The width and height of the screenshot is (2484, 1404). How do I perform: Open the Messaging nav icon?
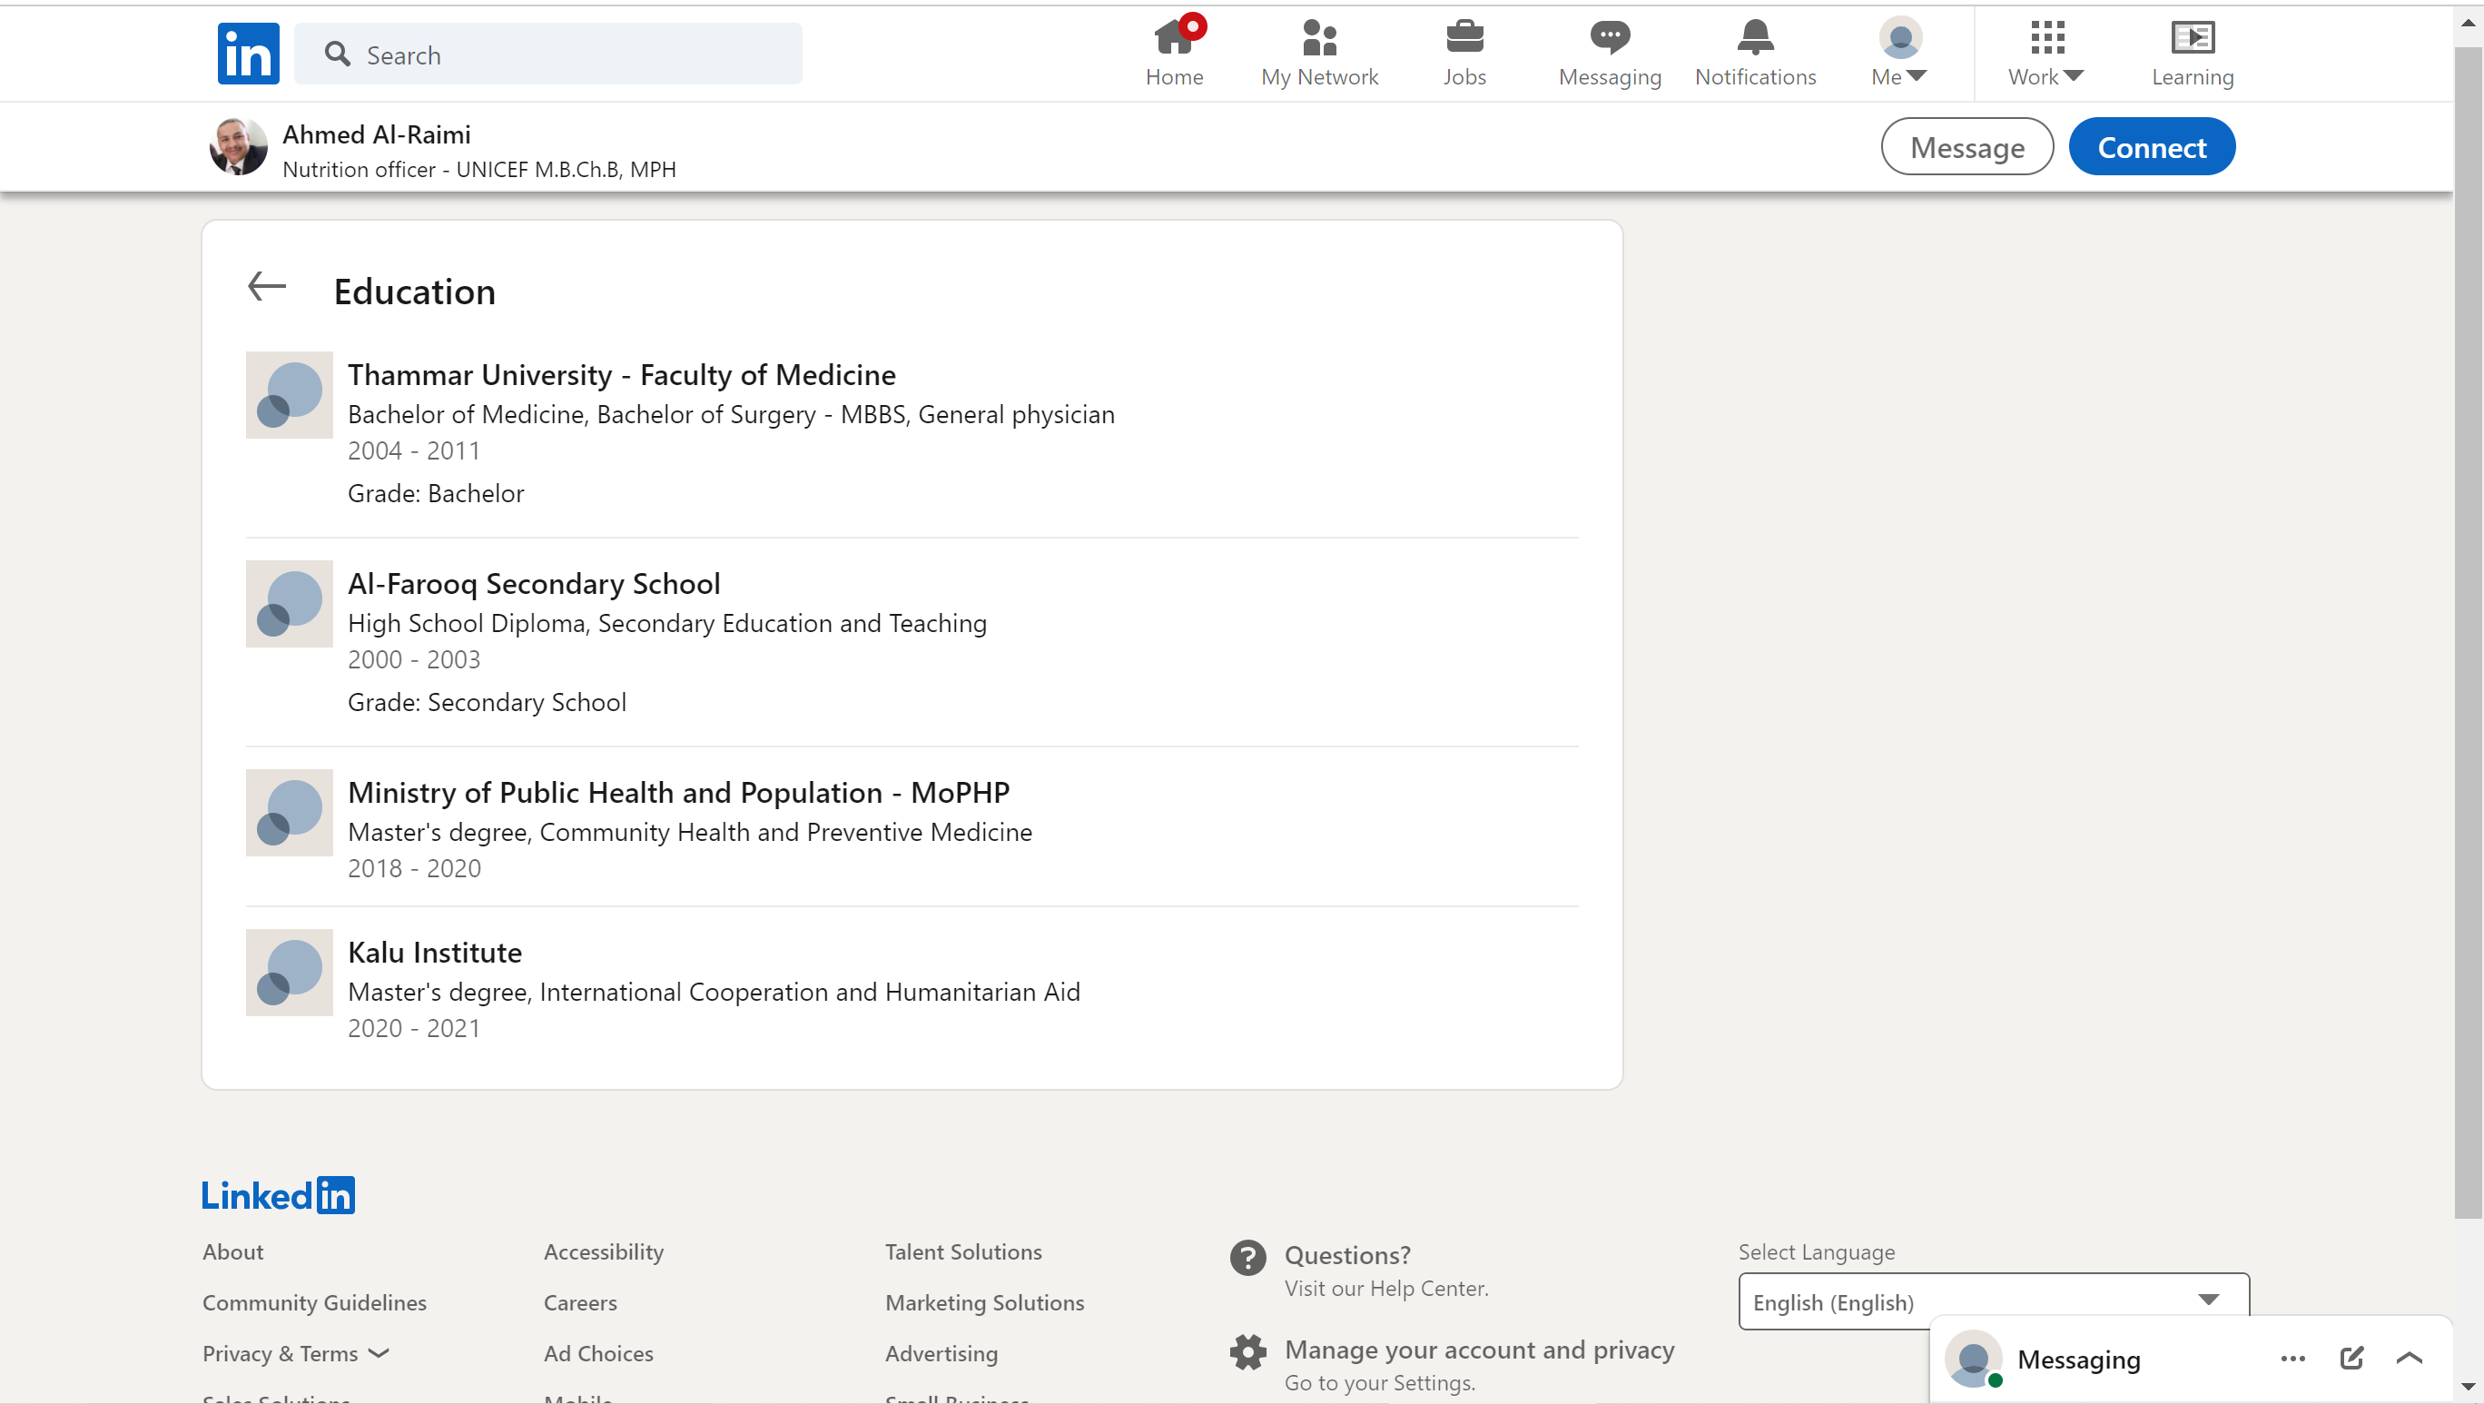tap(1610, 38)
